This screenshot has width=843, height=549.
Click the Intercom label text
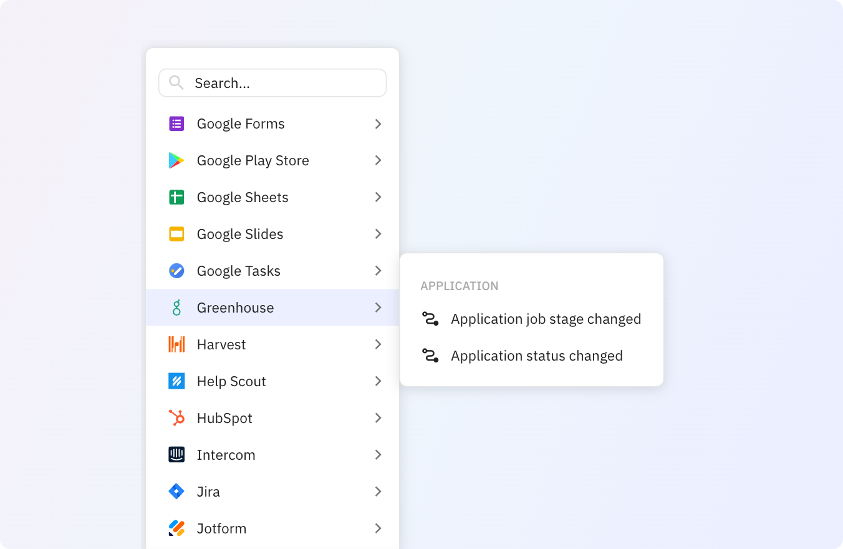click(x=226, y=455)
